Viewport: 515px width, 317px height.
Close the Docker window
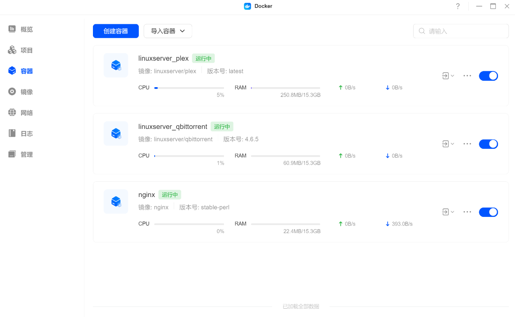pyautogui.click(x=507, y=6)
